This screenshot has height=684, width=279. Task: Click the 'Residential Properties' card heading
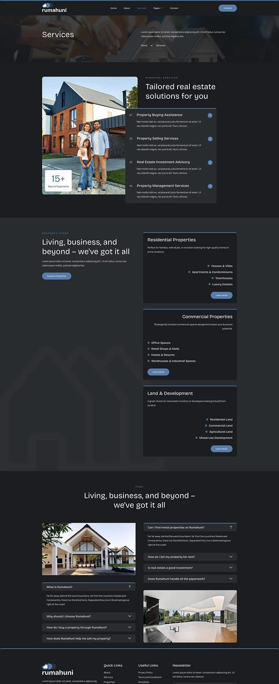(x=172, y=240)
